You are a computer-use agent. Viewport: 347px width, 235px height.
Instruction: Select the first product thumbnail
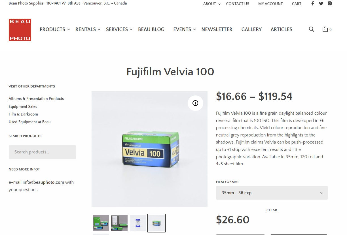pos(101,223)
